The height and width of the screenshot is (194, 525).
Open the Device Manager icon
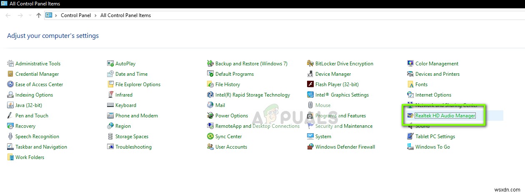coord(310,74)
